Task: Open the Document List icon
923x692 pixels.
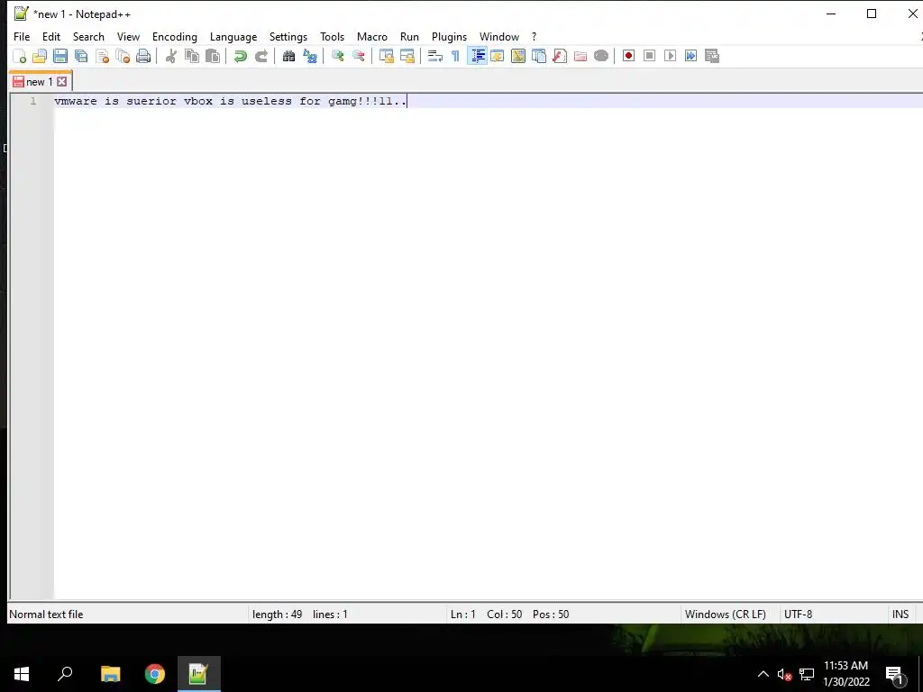Action: pyautogui.click(x=539, y=56)
